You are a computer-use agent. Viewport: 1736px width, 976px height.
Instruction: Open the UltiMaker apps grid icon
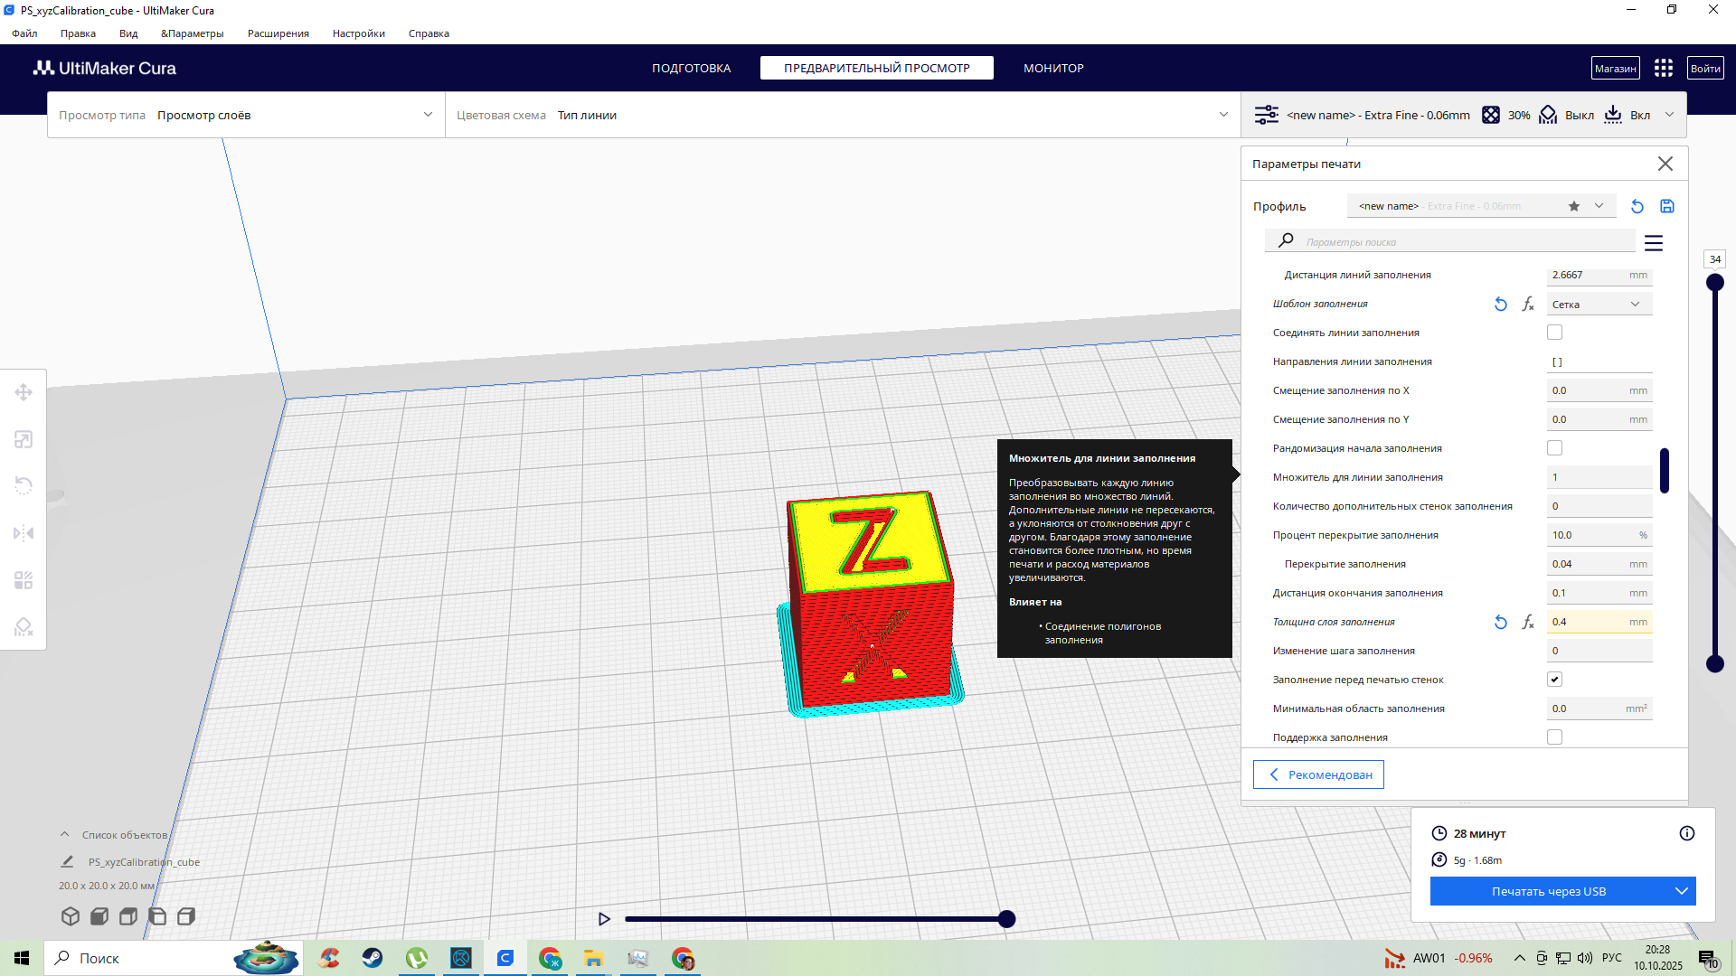pos(1664,68)
